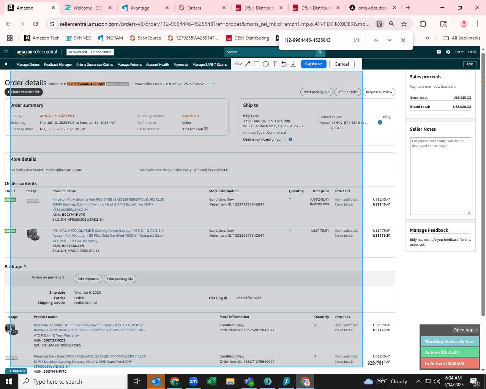The image size is (486, 389).
Task: Open the INGRAM bookmark
Action: [x=110, y=38]
